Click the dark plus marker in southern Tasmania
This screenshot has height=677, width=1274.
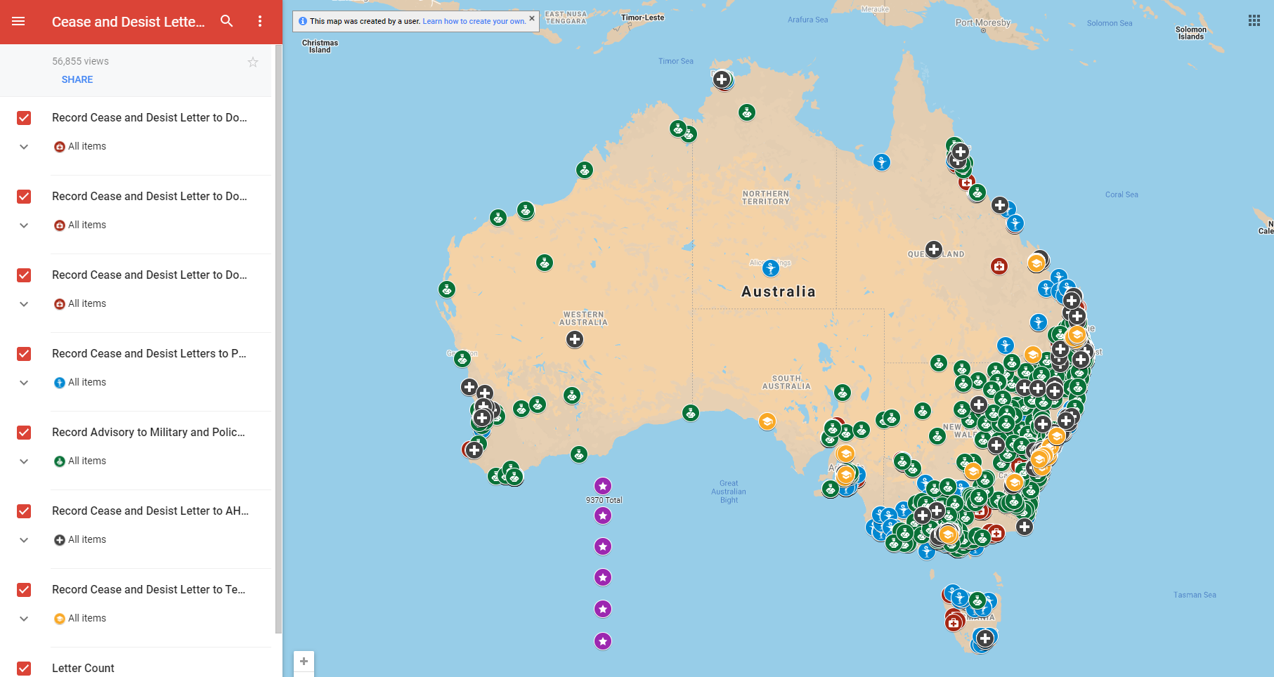(985, 638)
